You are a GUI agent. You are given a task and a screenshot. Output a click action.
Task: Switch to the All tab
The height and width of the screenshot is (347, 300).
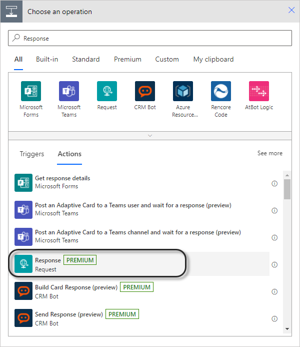[18, 59]
